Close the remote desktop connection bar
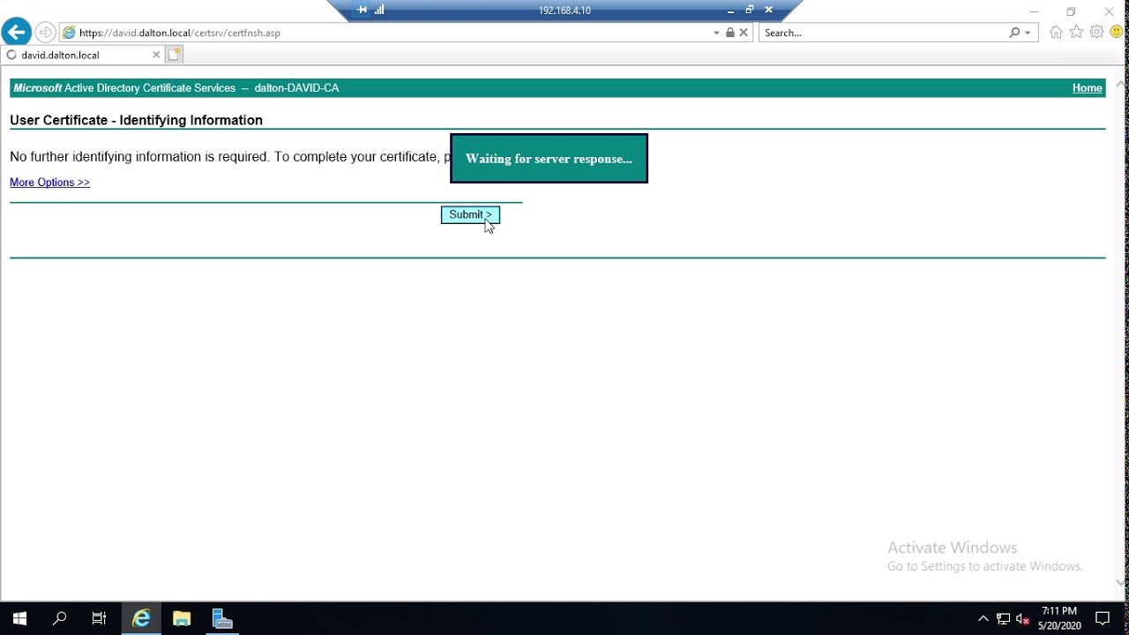Image resolution: width=1129 pixels, height=635 pixels. pos(769,10)
